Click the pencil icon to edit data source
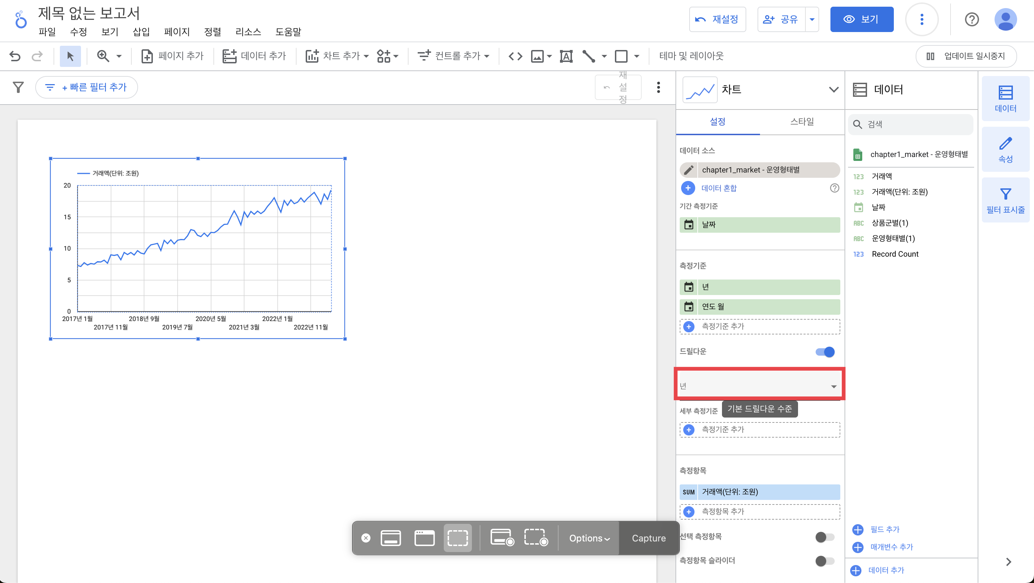The image size is (1034, 583). coord(689,170)
